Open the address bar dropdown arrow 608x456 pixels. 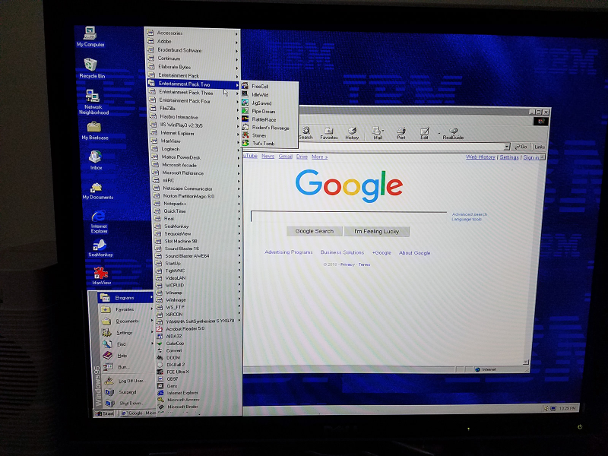point(506,147)
